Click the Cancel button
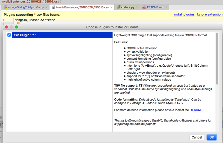 197,137
